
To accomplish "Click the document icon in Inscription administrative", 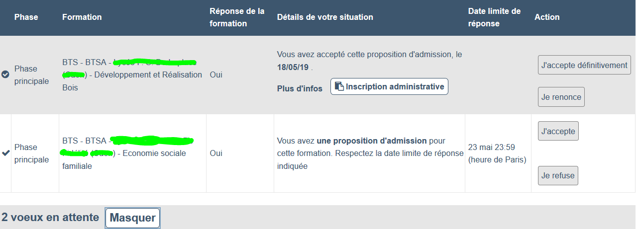I will [339, 86].
